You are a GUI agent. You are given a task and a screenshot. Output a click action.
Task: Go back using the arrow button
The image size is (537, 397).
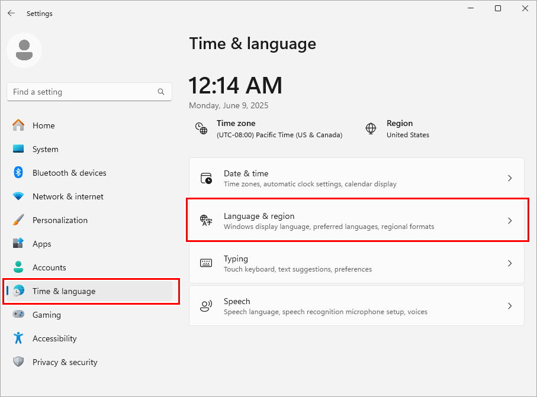(11, 13)
